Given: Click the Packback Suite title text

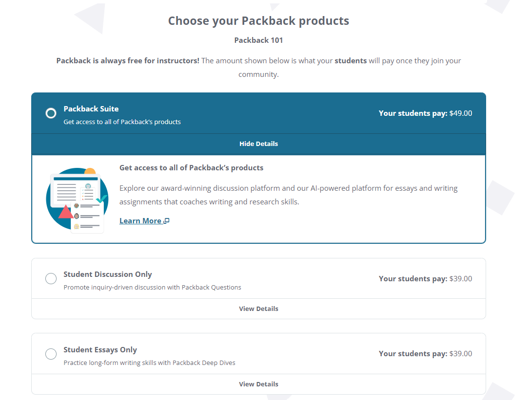Looking at the screenshot, I should (91, 109).
